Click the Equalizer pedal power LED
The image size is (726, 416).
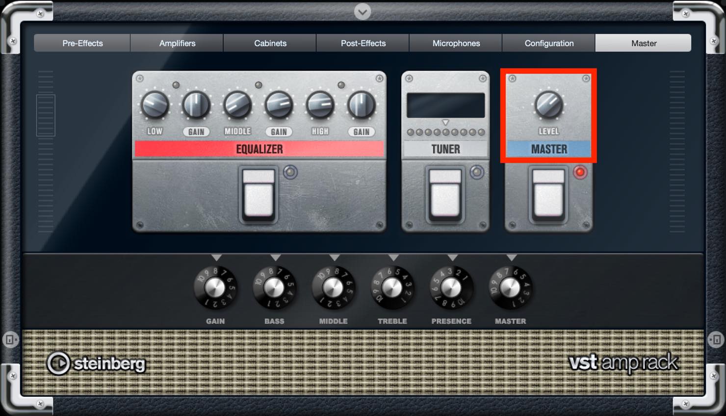coord(290,172)
